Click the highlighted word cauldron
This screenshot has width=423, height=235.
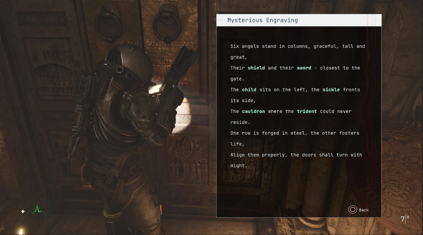point(254,111)
